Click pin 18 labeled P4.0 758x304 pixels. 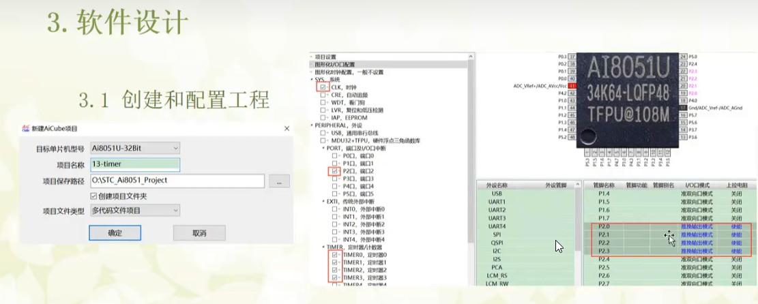683,100
